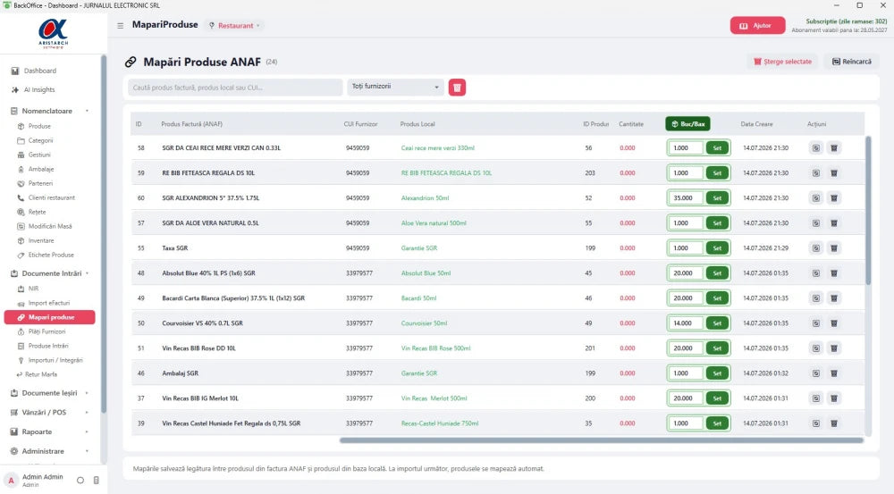Open edit icon for Taxa SGR row

(x=816, y=248)
